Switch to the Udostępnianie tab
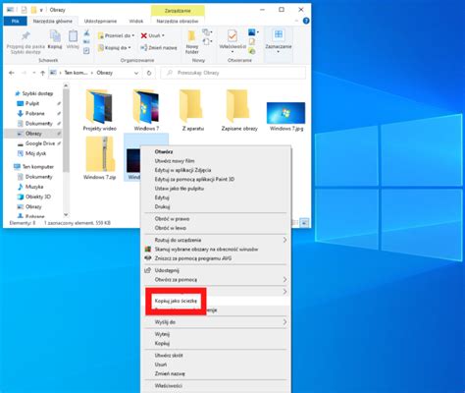Screen dimensions: 465x393 point(100,21)
